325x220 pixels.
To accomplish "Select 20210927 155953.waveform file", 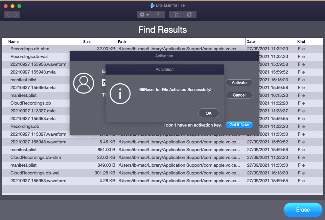I will 38,181.
